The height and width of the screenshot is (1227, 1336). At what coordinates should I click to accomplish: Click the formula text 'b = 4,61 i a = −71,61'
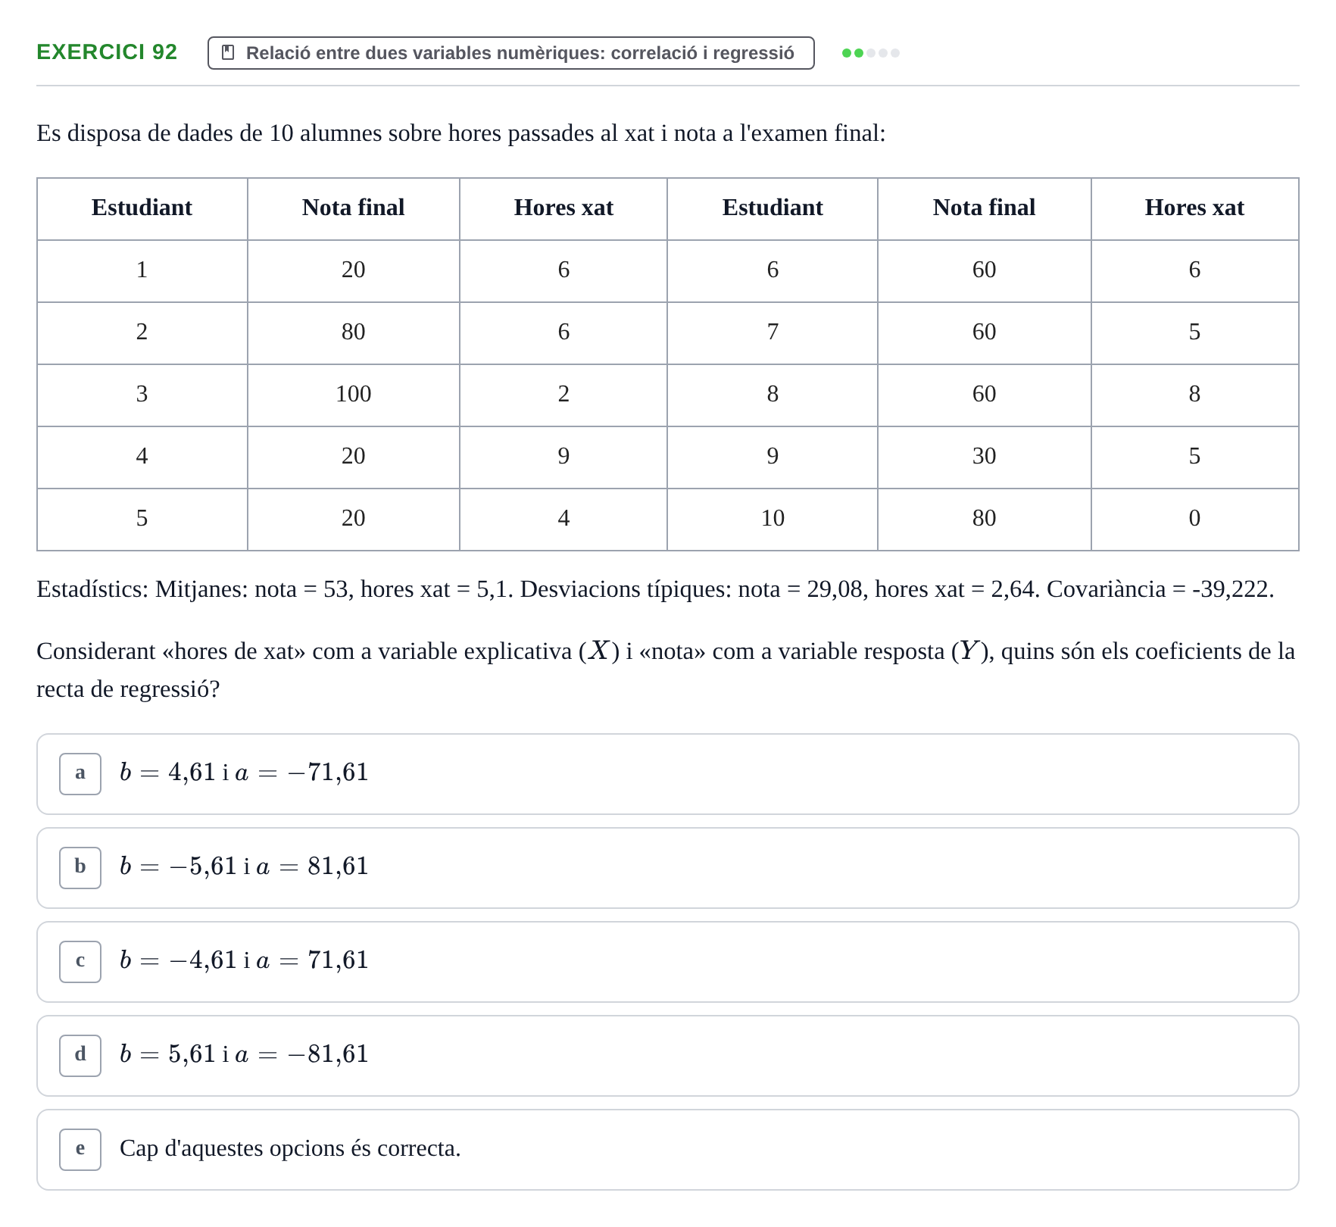pos(244,773)
